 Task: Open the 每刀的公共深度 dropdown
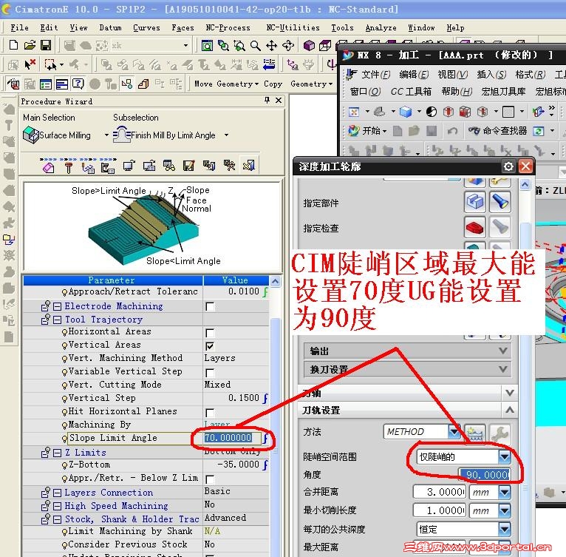click(504, 530)
